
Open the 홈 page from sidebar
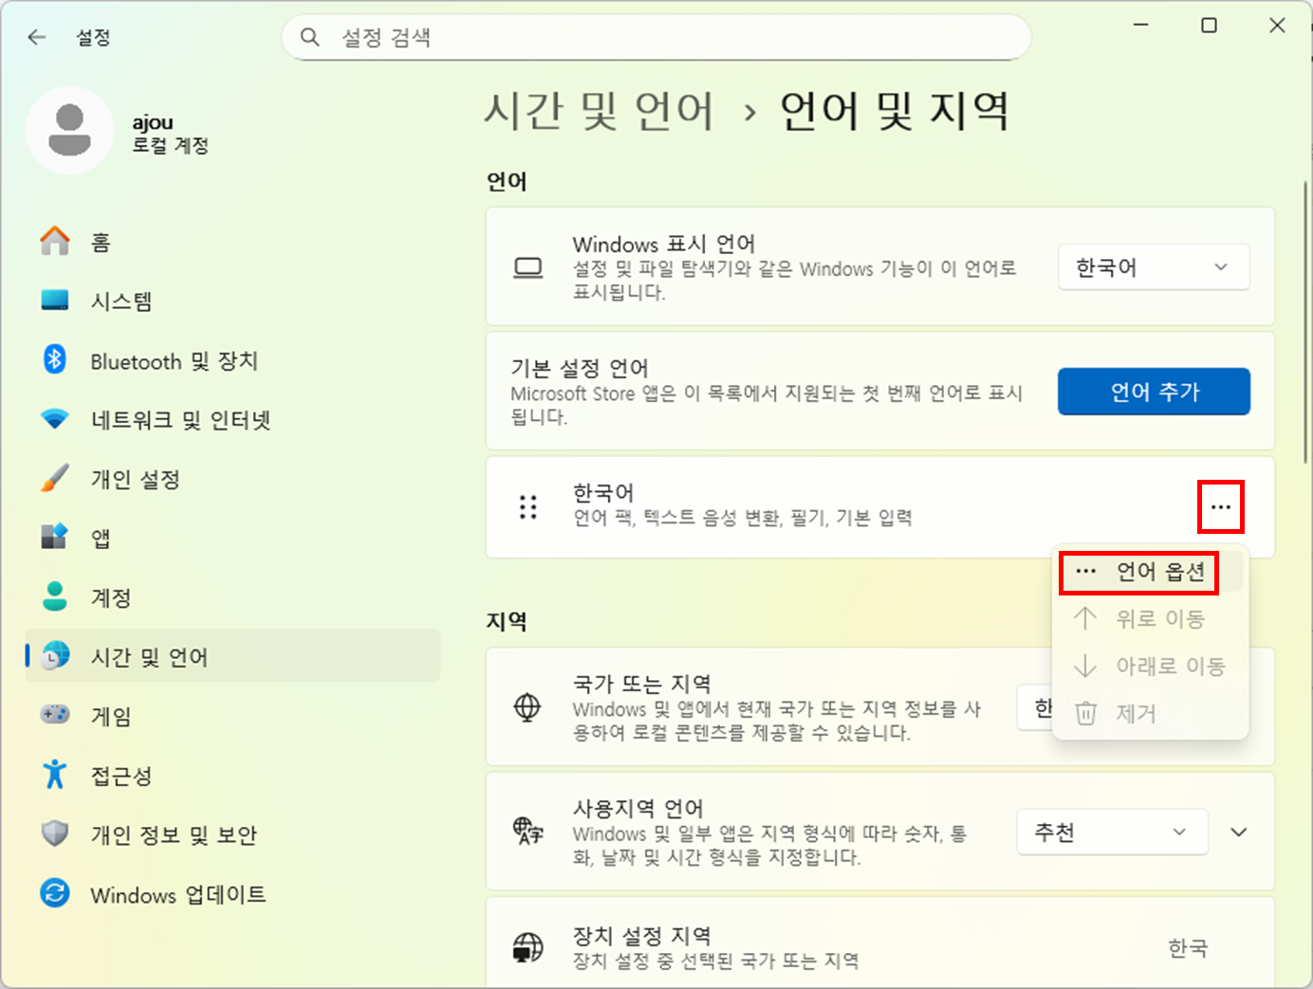(100, 243)
